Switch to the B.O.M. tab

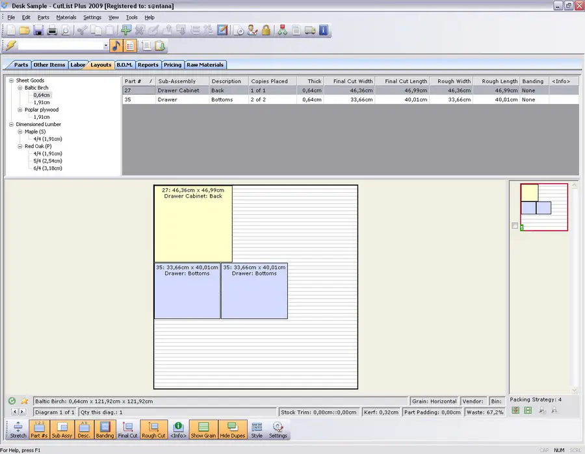point(124,65)
